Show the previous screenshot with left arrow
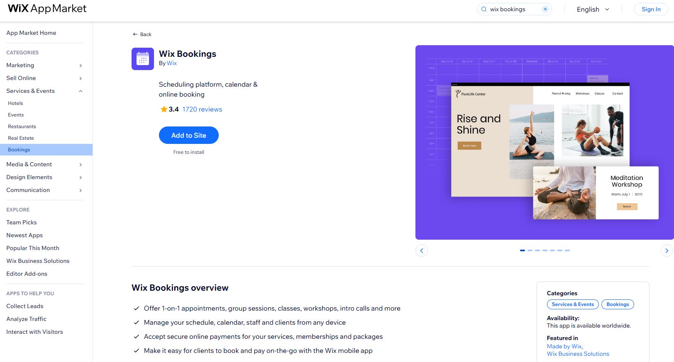674x362 pixels. tap(422, 250)
